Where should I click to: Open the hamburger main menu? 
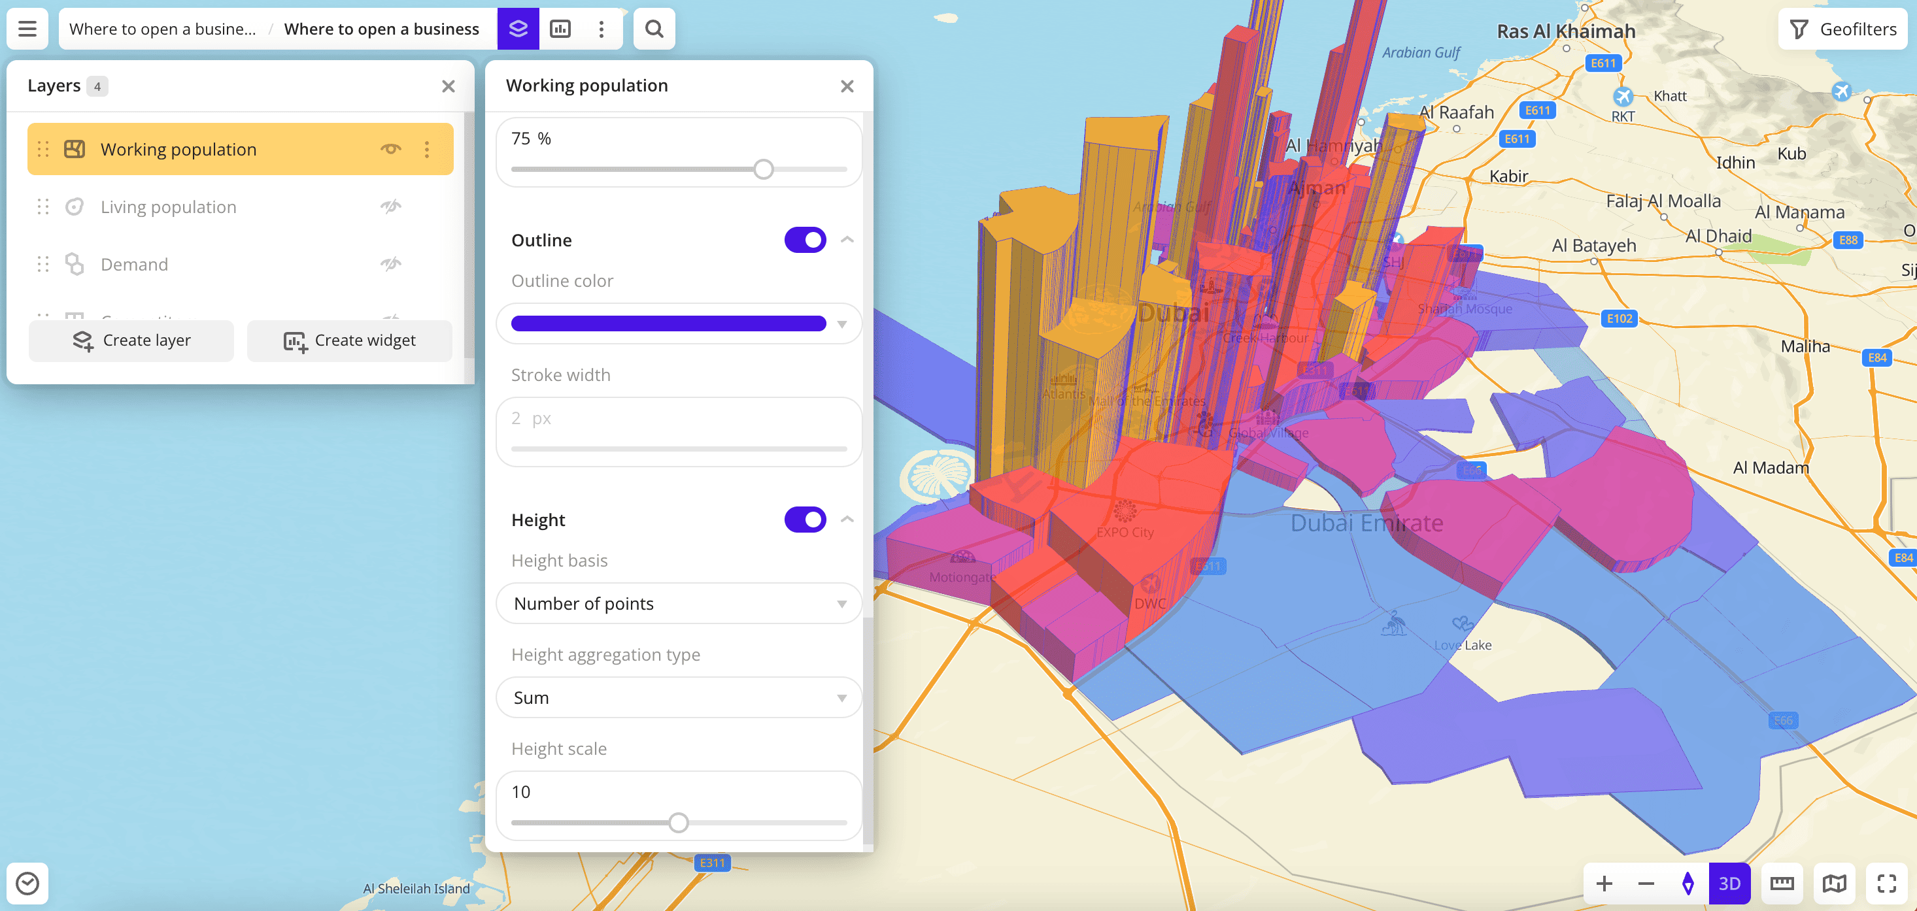[x=27, y=29]
